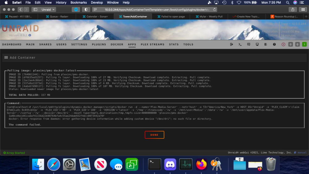The image size is (309, 174).
Task: Switch to the Paused - 41.1 GB tab
Action: (19, 17)
